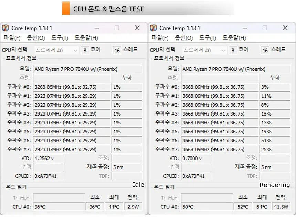The width and height of the screenshot is (296, 217).
Task: Open 파일(F) menu in left window
Action: 12,38
